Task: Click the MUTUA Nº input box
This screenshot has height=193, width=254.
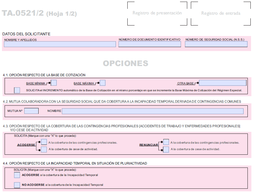Action: coord(31,111)
